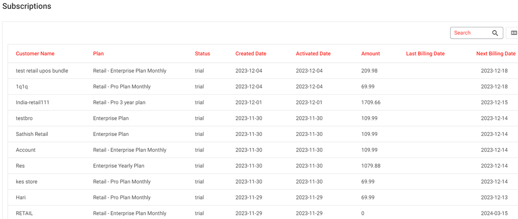Open Sathish Retail subscription row

[x=32, y=134]
